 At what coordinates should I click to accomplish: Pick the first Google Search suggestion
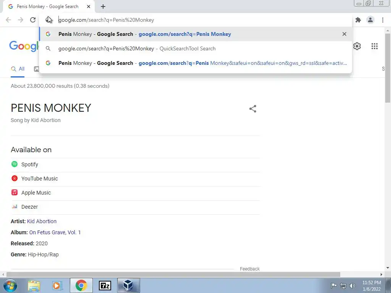[x=195, y=34]
